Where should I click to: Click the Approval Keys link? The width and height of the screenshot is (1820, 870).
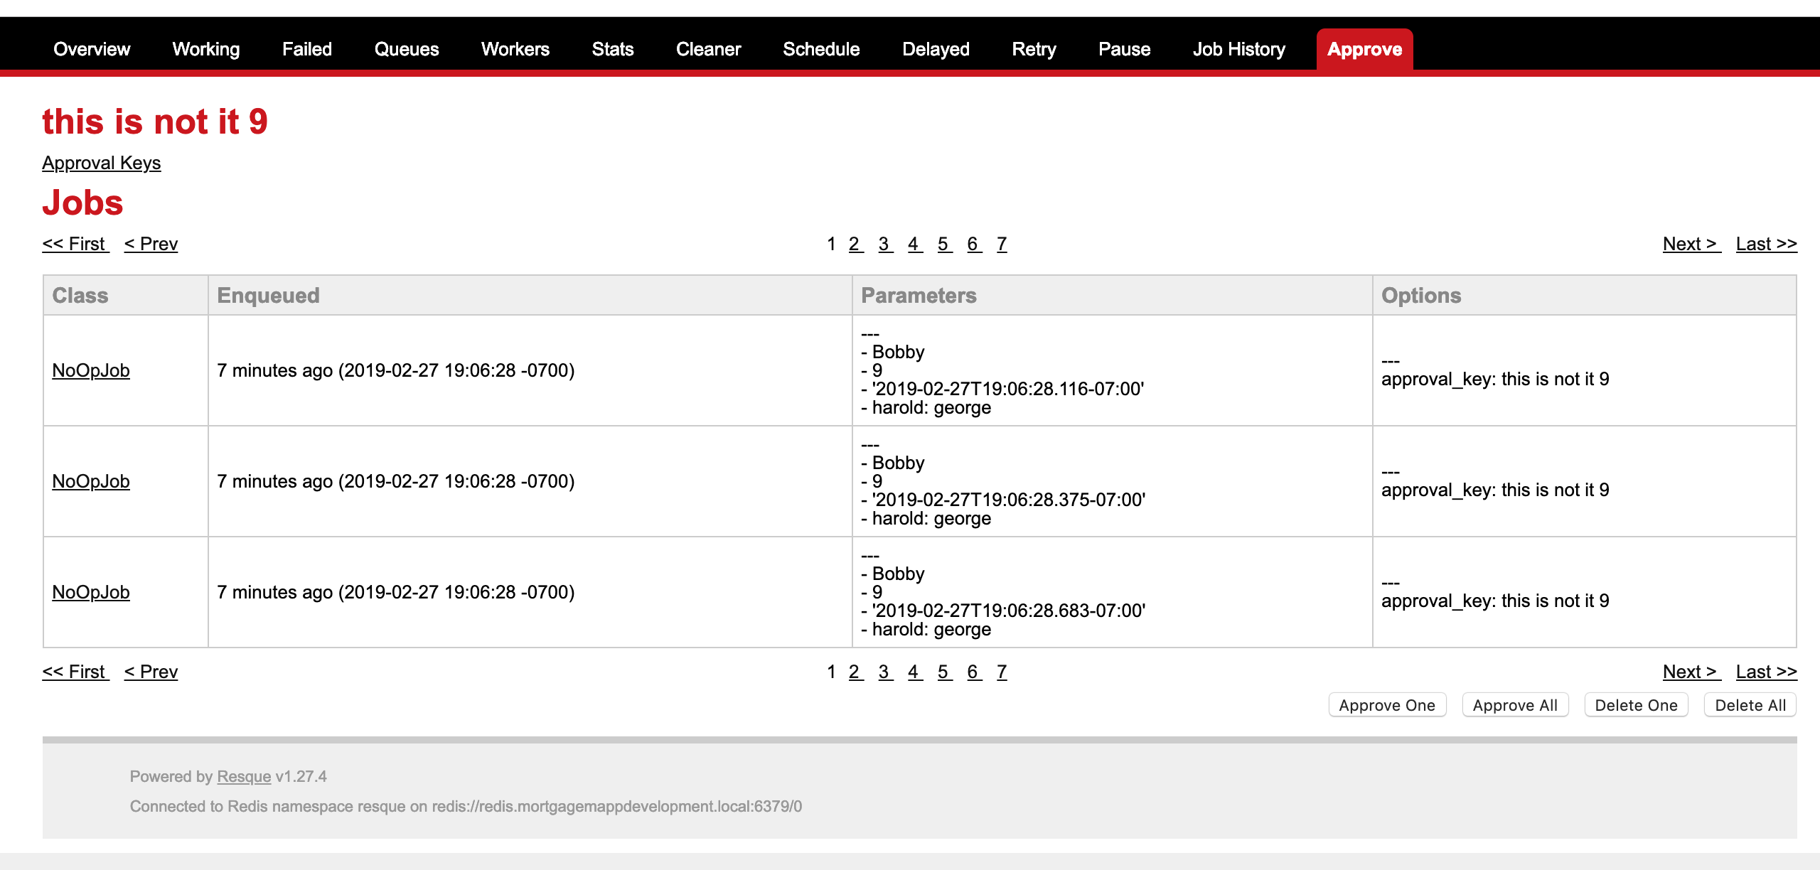(x=101, y=163)
